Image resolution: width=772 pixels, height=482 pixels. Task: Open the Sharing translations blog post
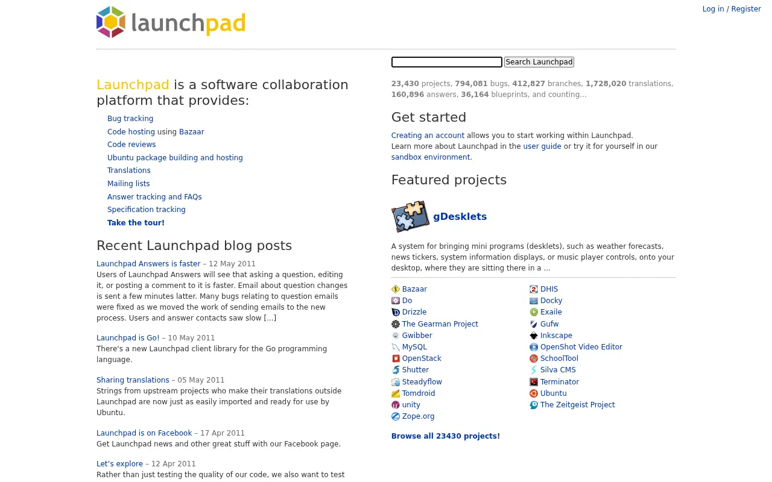(133, 380)
